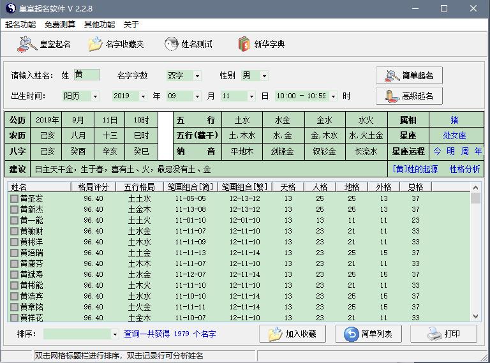Open the 新华字典 dictionary icon
The height and width of the screenshot is (363, 490).
coord(244,44)
